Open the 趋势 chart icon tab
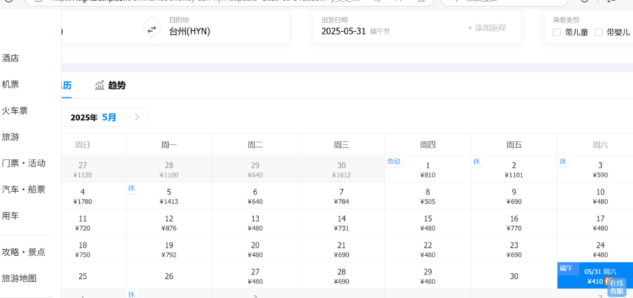This screenshot has width=633, height=298. (x=110, y=85)
